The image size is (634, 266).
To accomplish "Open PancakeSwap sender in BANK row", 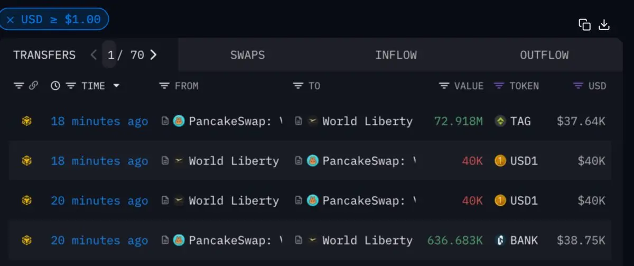I will 235,241.
